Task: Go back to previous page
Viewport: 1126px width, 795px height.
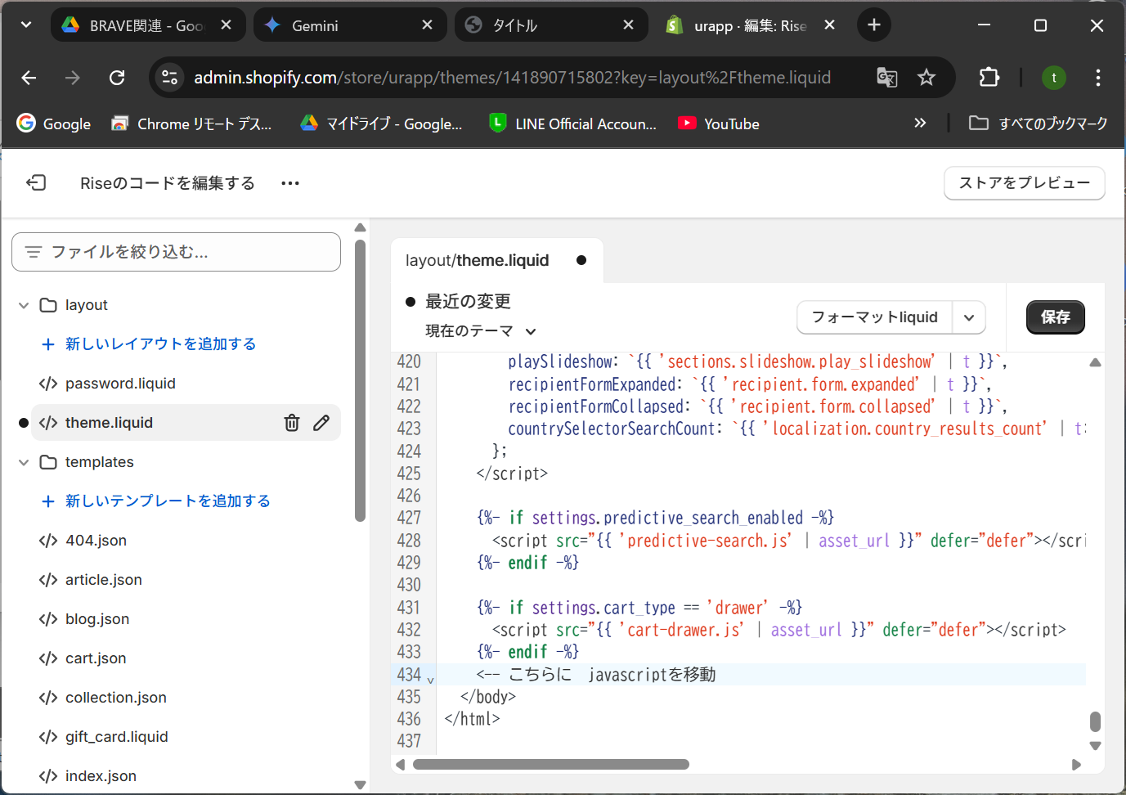Action: [29, 78]
